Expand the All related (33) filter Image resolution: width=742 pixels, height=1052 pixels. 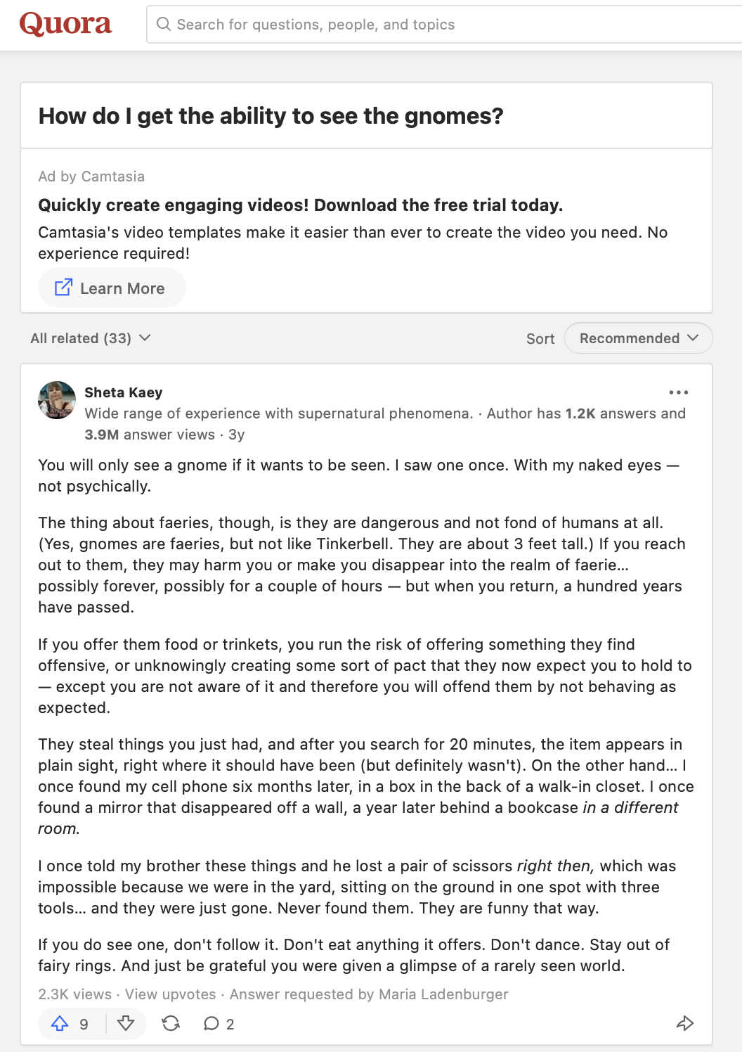tap(91, 338)
